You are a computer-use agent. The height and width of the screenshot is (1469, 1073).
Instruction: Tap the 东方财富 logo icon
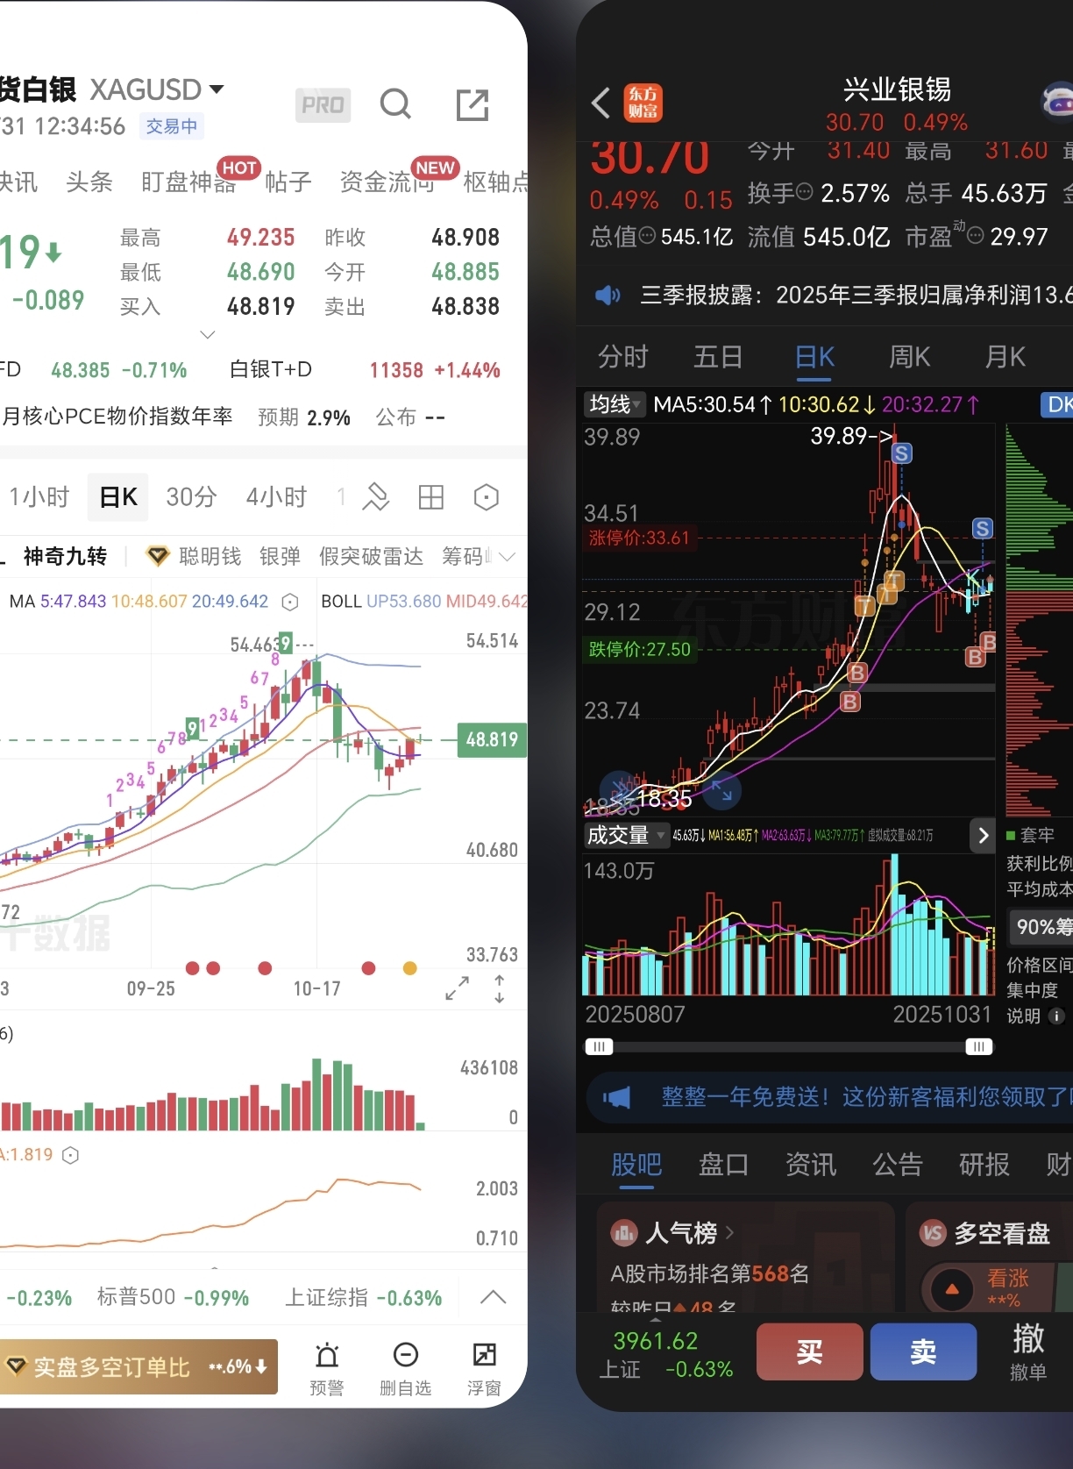pyautogui.click(x=643, y=103)
